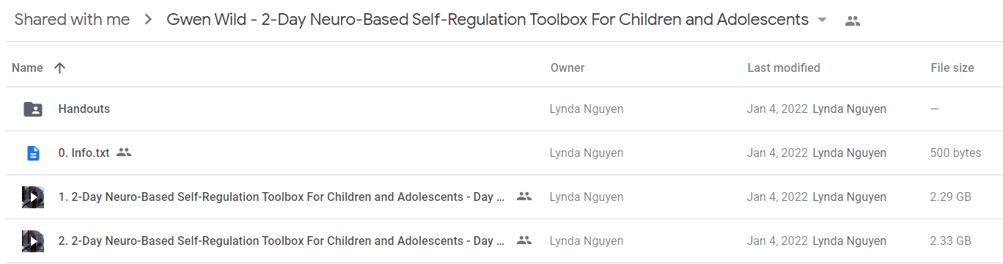
Task: Click the breadcrumb chevron after Shared with me
Action: coord(148,21)
